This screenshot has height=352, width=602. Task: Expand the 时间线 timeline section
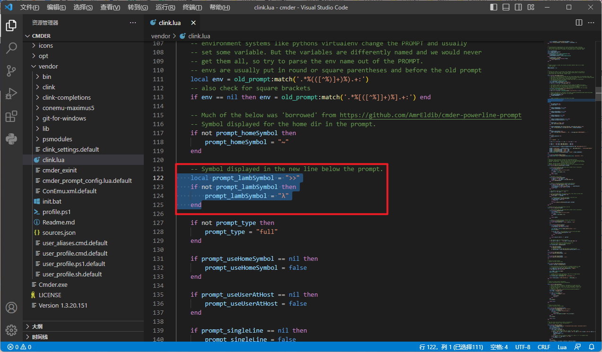tap(83, 337)
